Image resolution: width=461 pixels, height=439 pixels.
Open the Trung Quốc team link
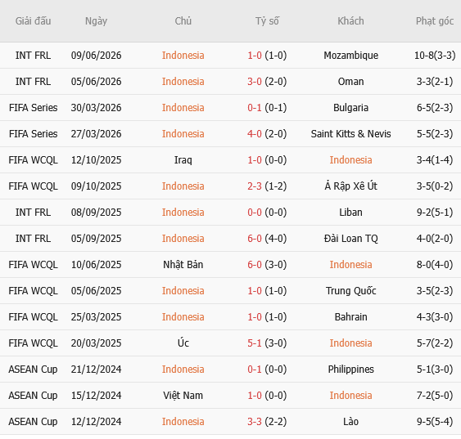point(350,290)
